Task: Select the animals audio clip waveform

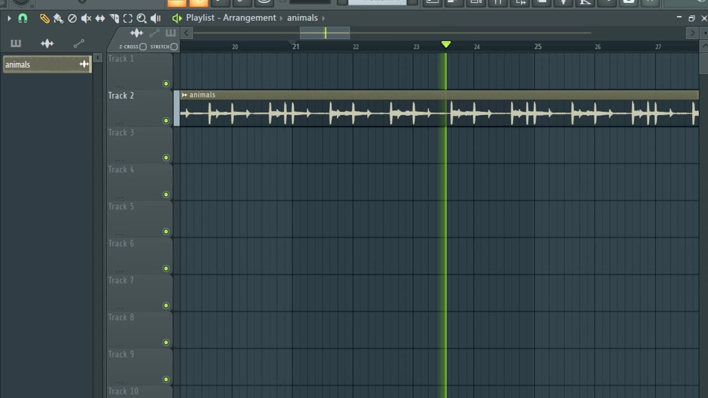Action: [439, 113]
